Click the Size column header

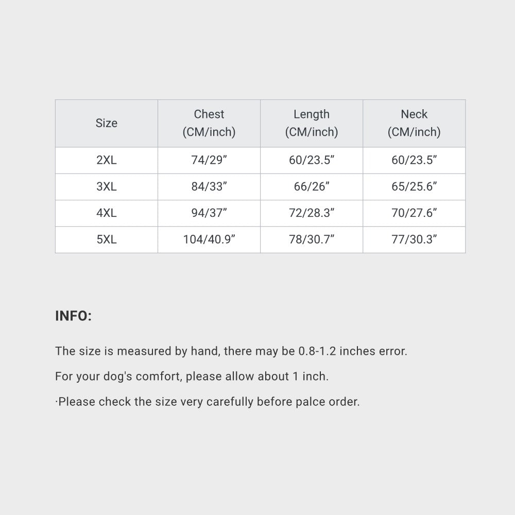point(107,123)
